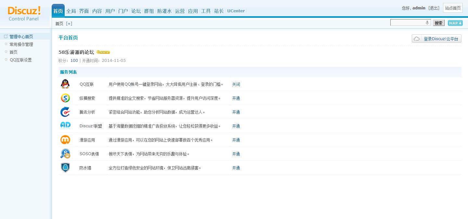Click the Discuz!联盟 AD icon

(x=65, y=126)
